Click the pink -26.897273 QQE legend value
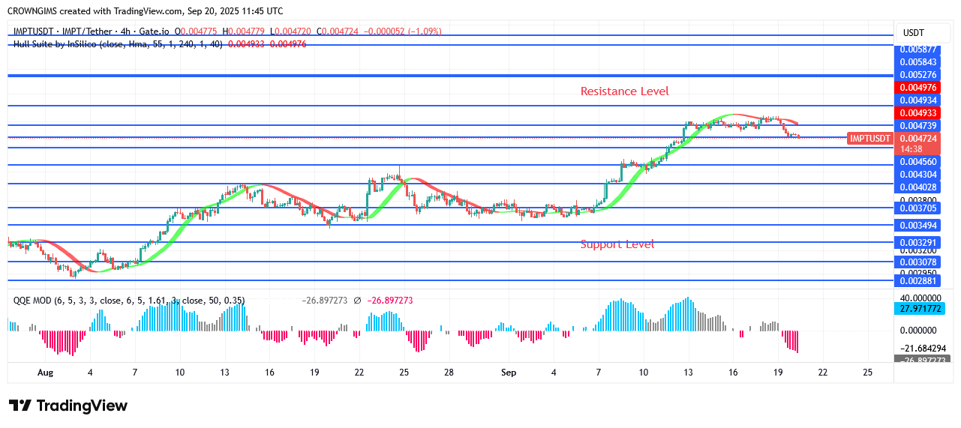The width and height of the screenshot is (961, 428). [x=389, y=301]
